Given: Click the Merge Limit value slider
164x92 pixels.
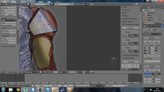Looking at the screenshot, I should point(152,56).
